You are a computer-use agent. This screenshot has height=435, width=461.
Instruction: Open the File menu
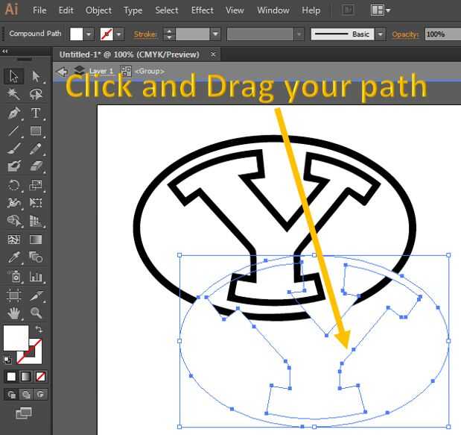click(x=39, y=10)
